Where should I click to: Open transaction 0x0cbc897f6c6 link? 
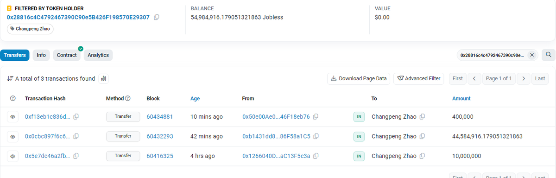[x=48, y=136]
